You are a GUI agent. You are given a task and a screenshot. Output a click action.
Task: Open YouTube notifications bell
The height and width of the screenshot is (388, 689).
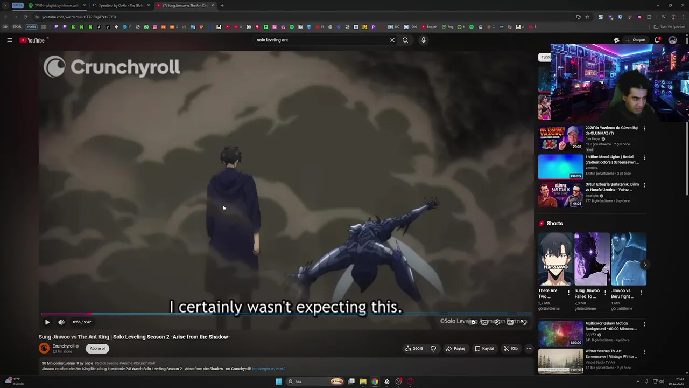tap(657, 40)
